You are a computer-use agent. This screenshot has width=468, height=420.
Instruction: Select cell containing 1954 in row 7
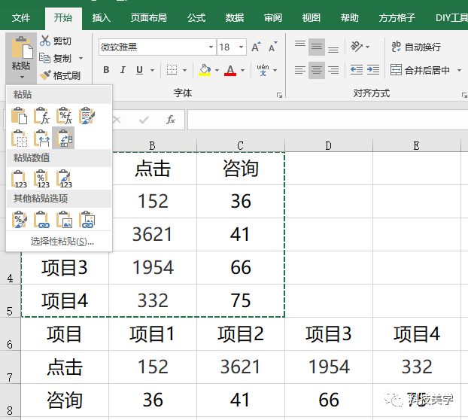pos(329,367)
